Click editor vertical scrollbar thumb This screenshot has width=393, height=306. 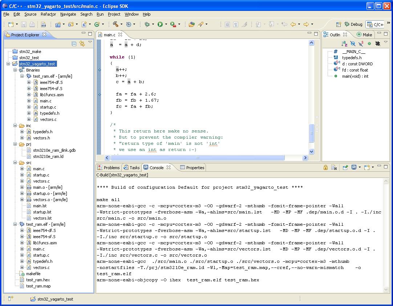point(312,133)
